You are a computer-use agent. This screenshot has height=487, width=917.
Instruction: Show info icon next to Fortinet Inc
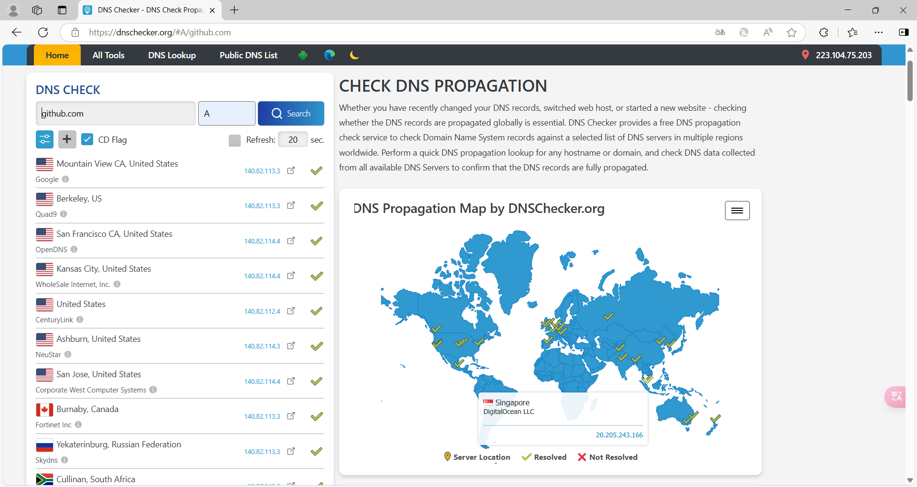78,424
